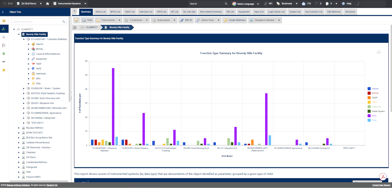The height and width of the screenshot is (188, 392).
Task: Click the breadcrumb home icon
Action: point(75,27)
